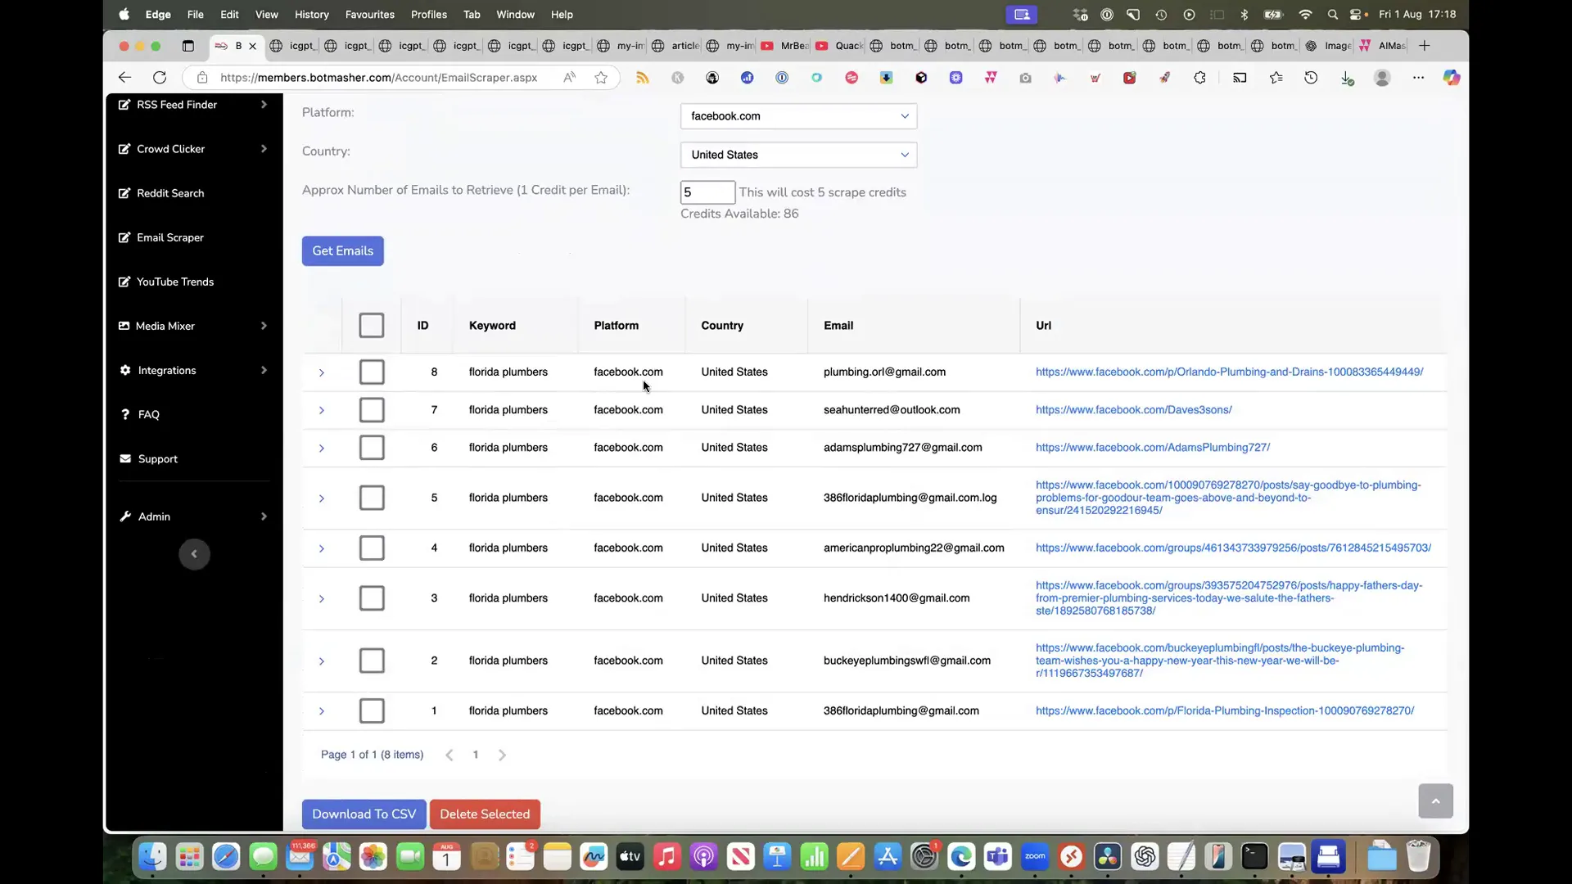Switch to the MrBea YouTube tab
1572x884 pixels.
[784, 46]
